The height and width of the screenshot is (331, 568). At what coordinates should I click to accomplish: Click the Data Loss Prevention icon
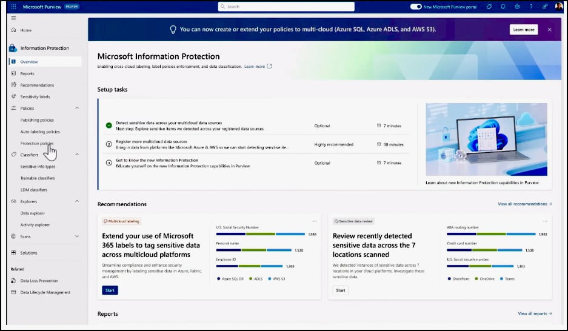tap(13, 280)
